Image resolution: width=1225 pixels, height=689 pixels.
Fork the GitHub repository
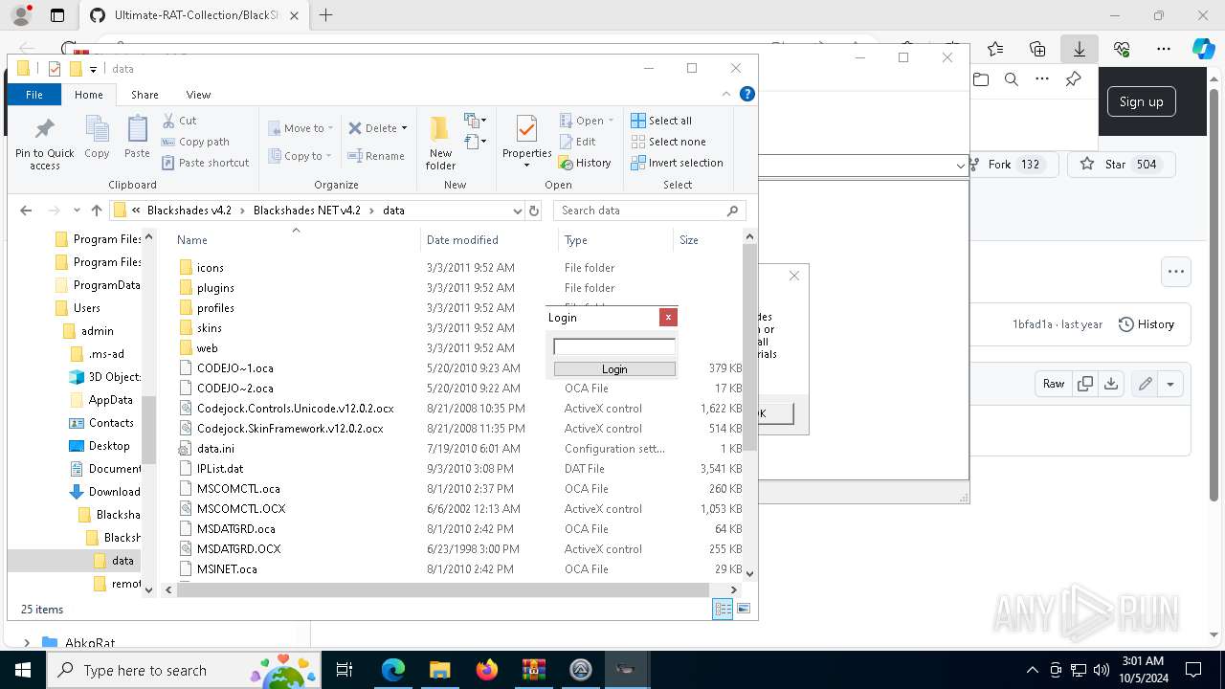pyautogui.click(x=1014, y=165)
